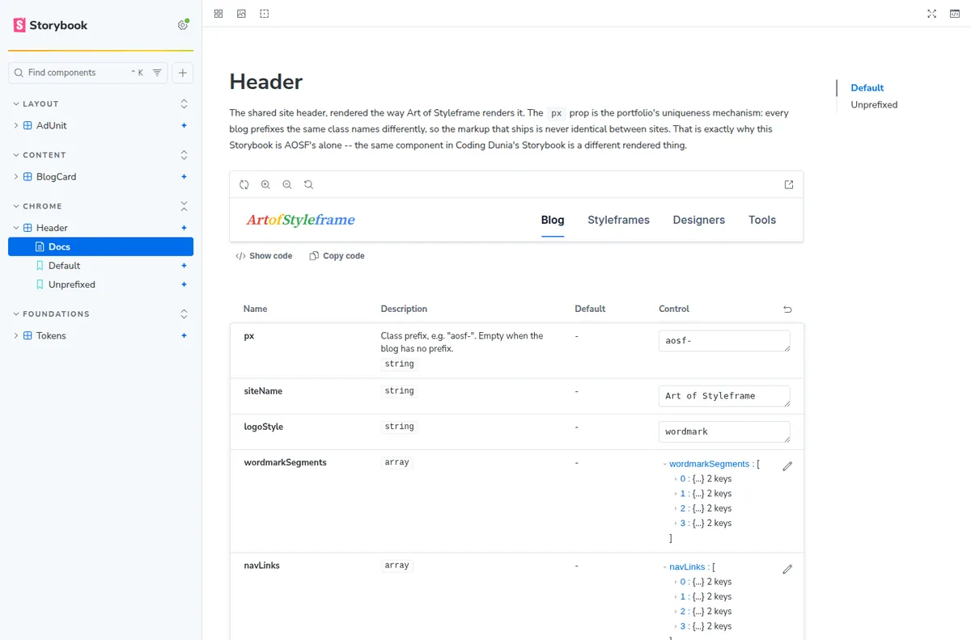Select the Blog nav tab in preview
Screen dimensions: 971x640
click(553, 220)
